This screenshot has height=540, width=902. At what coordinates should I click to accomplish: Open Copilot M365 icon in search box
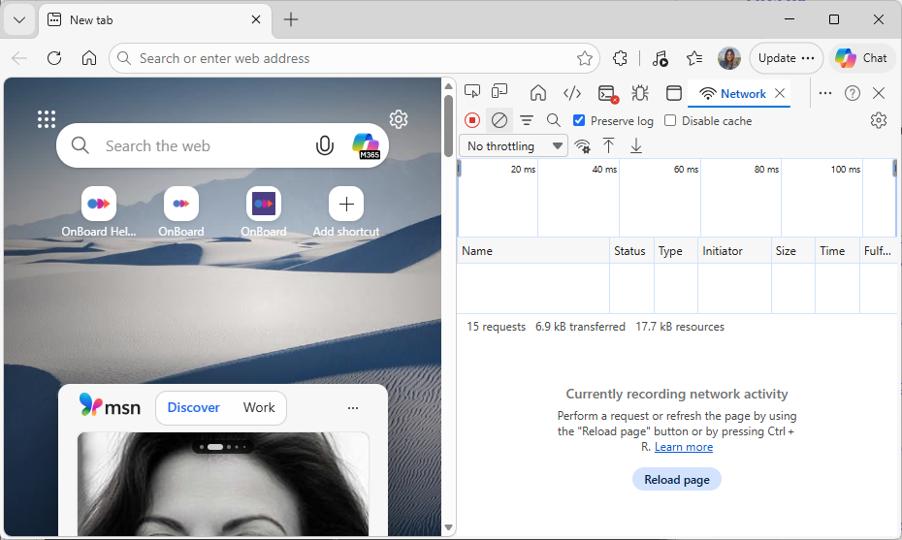pos(366,146)
